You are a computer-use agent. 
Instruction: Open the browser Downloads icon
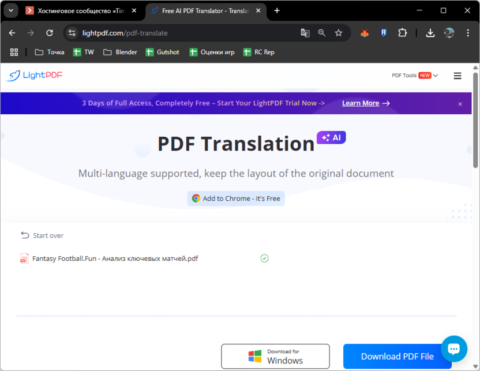click(x=430, y=33)
